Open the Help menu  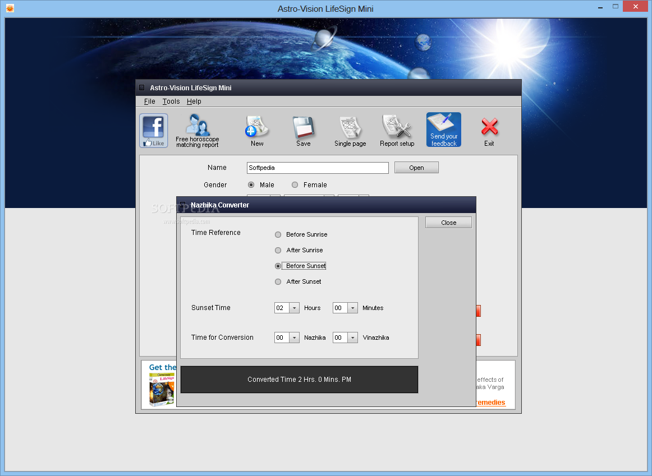tap(194, 101)
